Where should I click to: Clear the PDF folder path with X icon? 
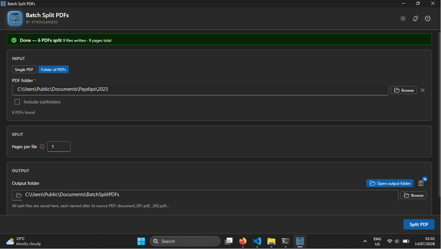(x=423, y=90)
